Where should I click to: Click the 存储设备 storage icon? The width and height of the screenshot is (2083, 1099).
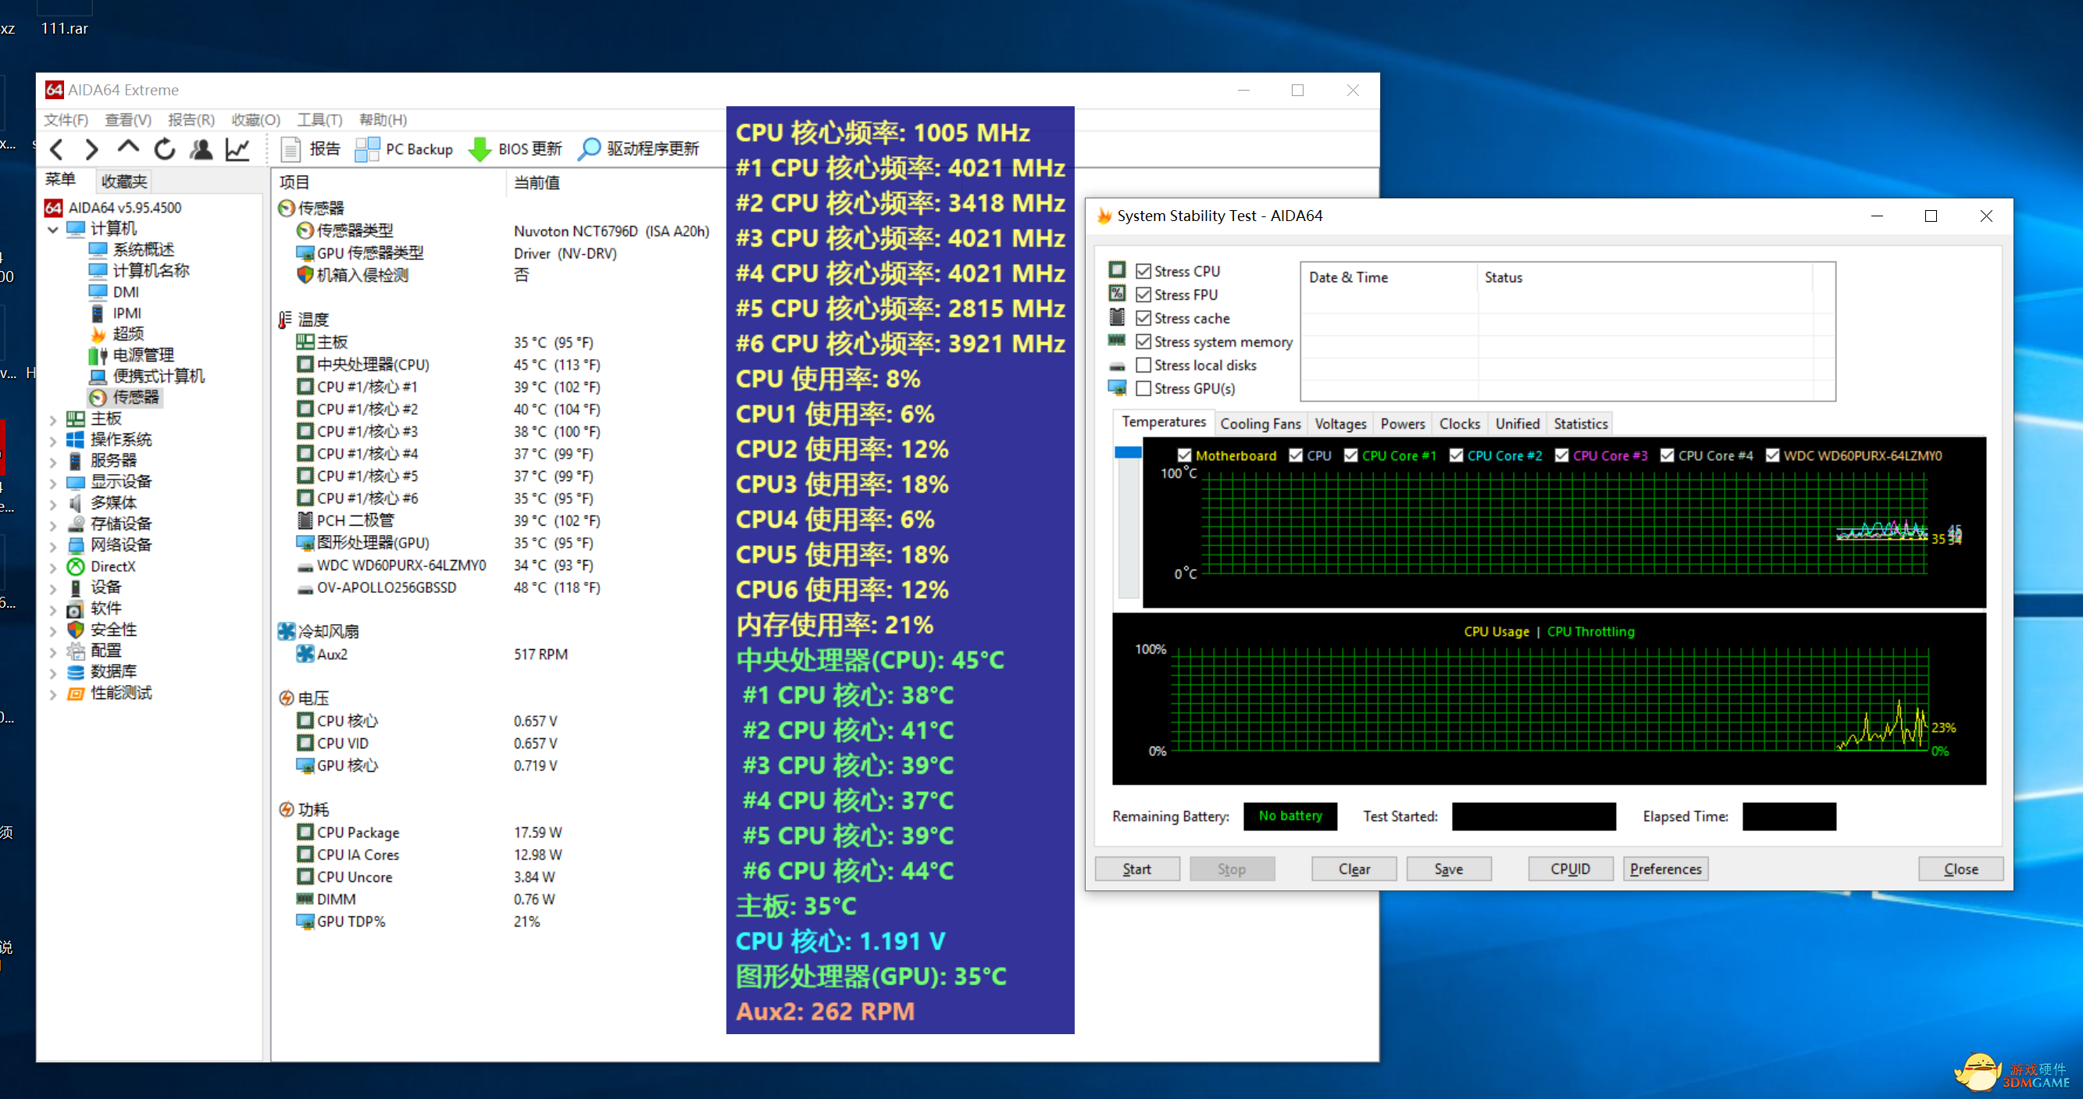pos(75,523)
